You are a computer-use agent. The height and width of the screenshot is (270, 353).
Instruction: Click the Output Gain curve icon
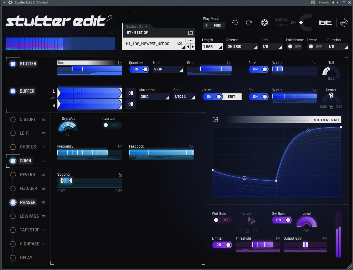324,239
